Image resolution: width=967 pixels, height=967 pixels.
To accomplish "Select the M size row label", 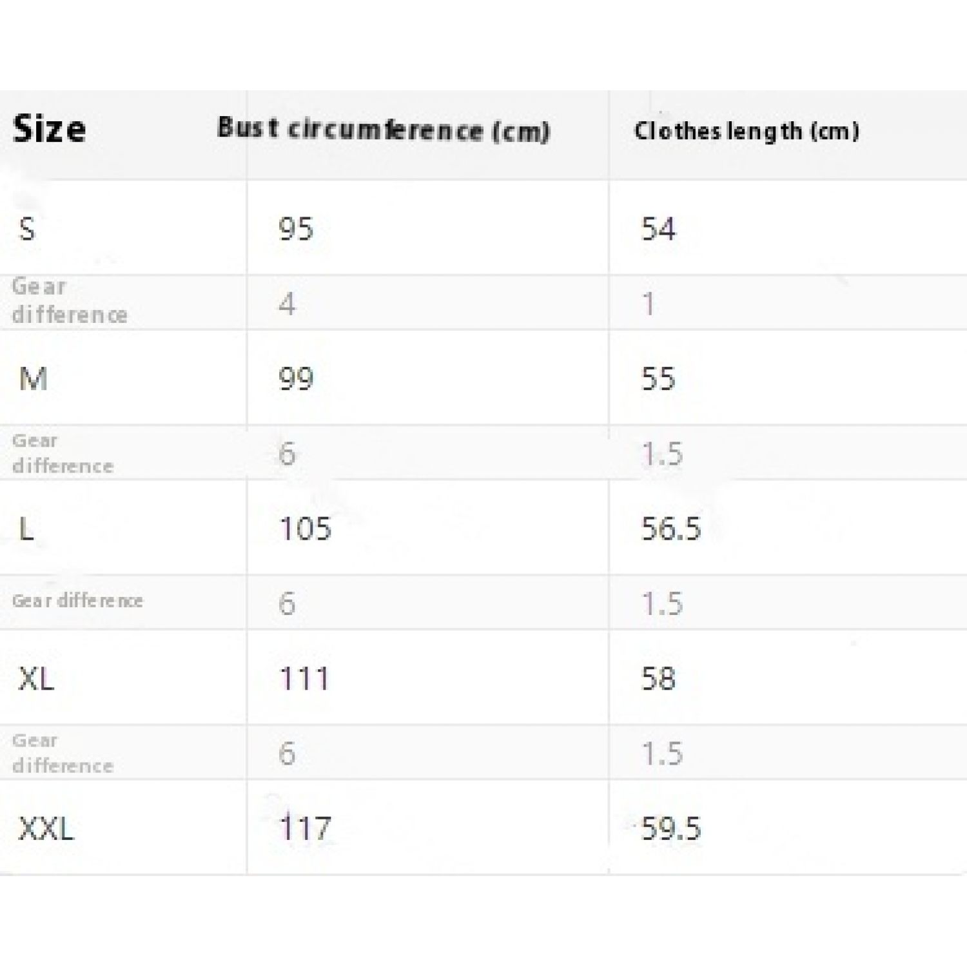I will [34, 378].
